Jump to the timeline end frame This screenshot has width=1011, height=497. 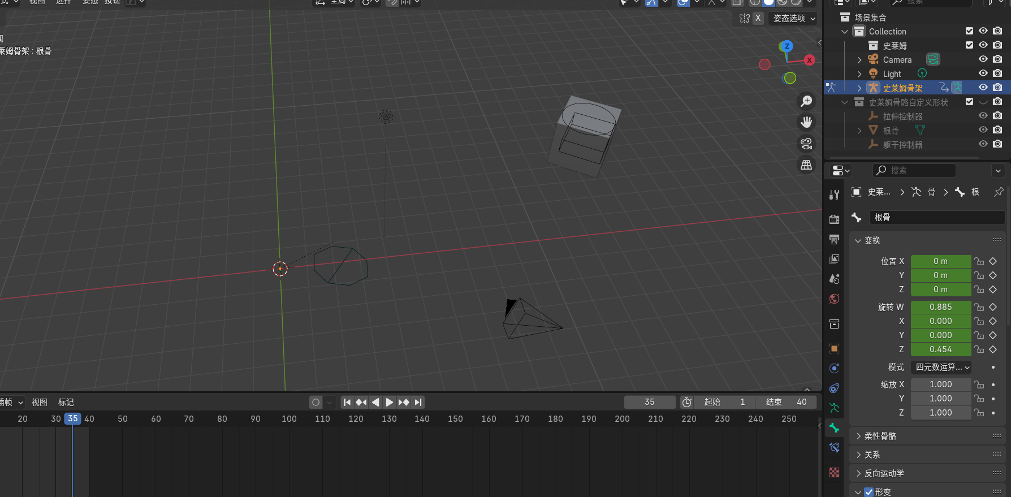418,402
